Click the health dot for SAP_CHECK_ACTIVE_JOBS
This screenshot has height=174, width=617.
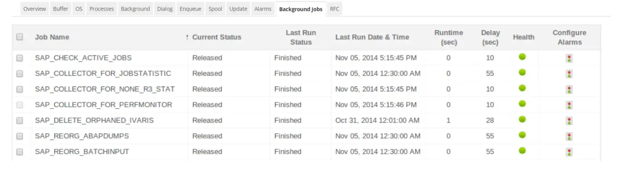(522, 57)
